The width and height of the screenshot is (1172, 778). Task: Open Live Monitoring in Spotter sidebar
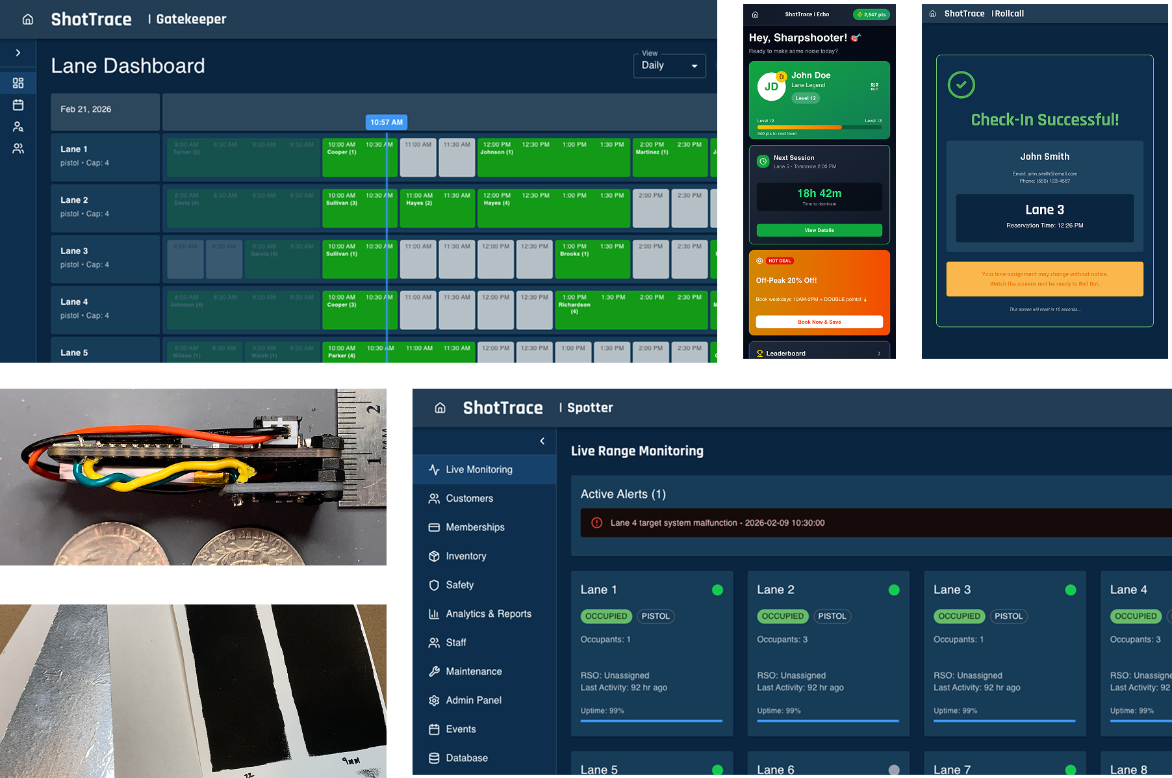(485, 469)
